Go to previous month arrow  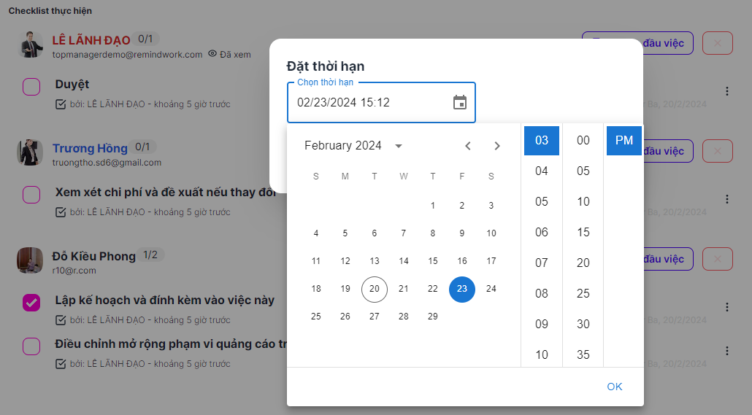point(468,146)
